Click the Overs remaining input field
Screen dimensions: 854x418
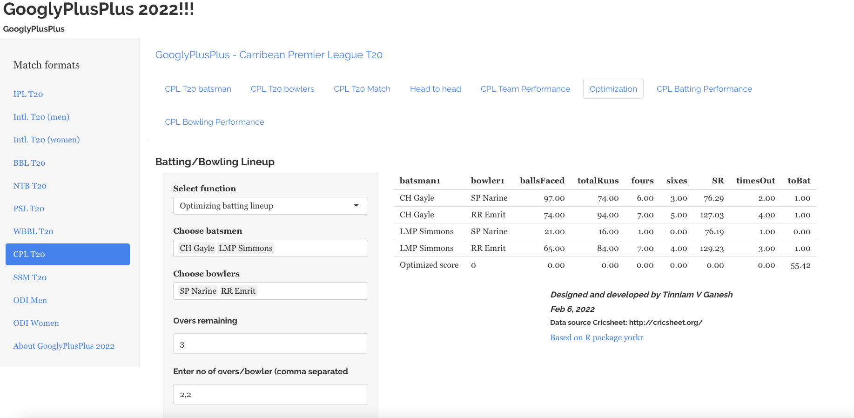tap(270, 344)
